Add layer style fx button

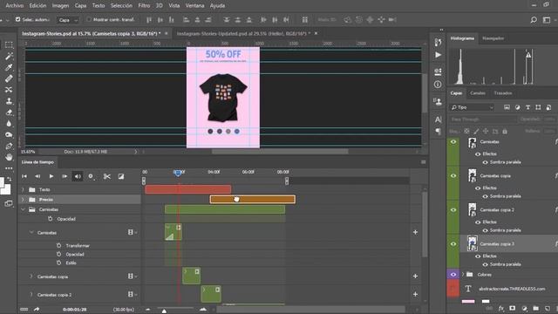(x=501, y=308)
